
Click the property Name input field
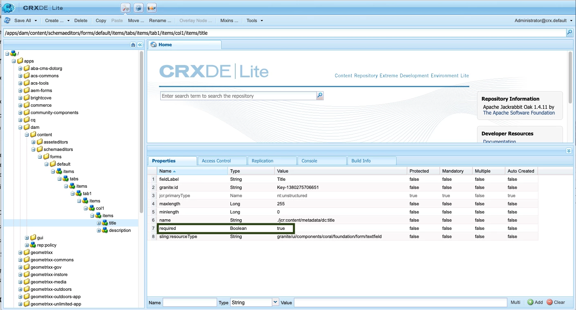[x=190, y=302]
